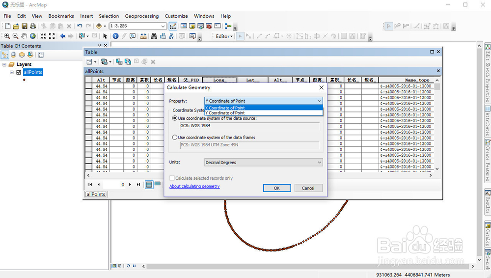
Task: Open the Go To XY tool
Action: [171, 36]
